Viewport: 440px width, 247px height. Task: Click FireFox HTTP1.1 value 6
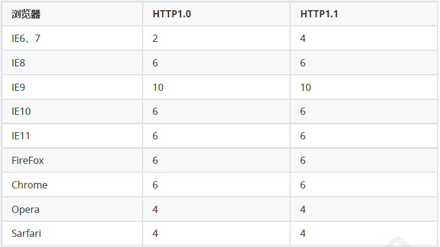303,160
